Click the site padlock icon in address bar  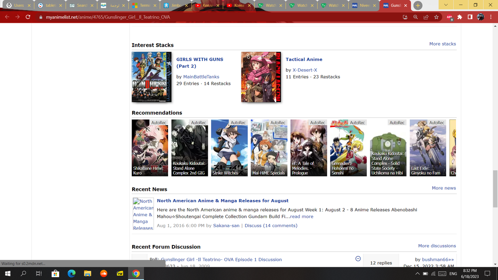[40, 17]
